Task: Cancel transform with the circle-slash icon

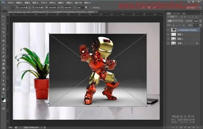Action: click(149, 8)
